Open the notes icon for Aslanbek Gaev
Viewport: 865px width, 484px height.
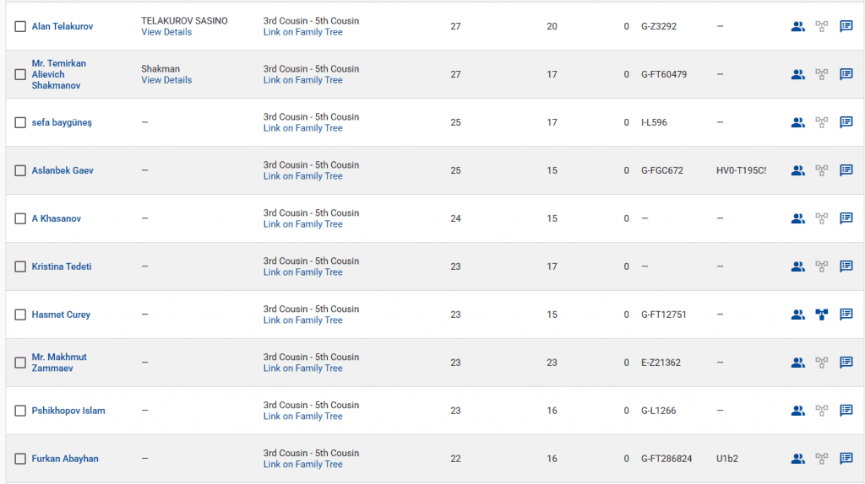point(846,170)
